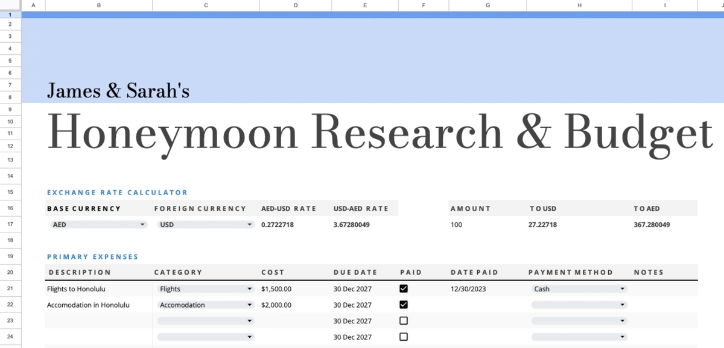Open the Accomodation category dropdown
This screenshot has width=724, height=348.
click(249, 305)
